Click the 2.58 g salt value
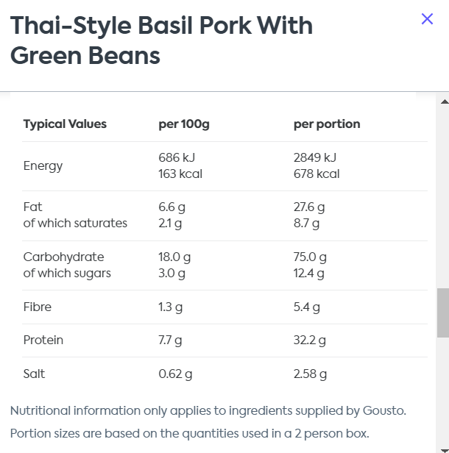The width and height of the screenshot is (449, 453). point(310,374)
